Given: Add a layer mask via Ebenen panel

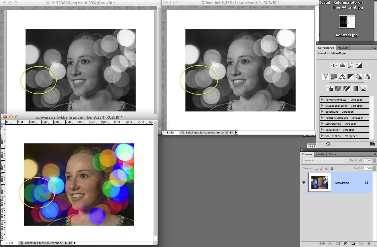Looking at the screenshot, I should 338,244.
